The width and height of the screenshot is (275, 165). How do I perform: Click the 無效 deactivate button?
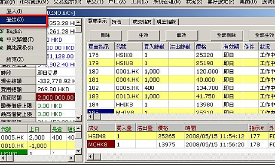click(x=182, y=35)
